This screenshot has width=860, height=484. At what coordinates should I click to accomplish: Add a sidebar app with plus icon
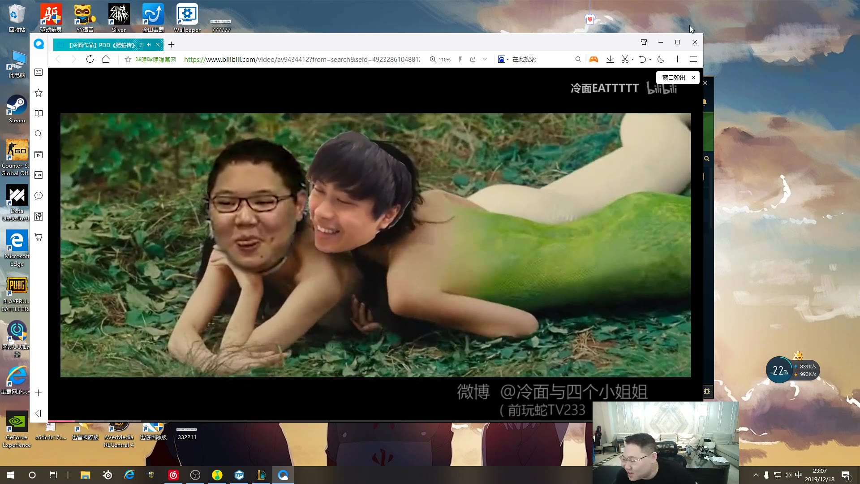39,393
